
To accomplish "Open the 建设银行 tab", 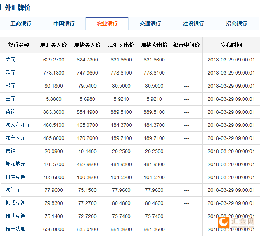I will tap(193, 24).
